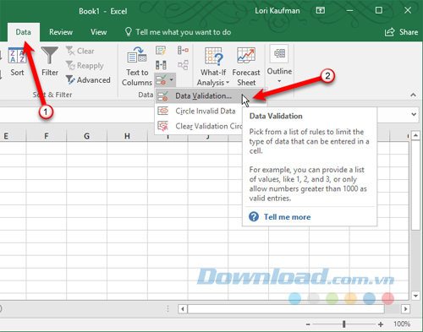Screen dimensions: 423x332
Task: Click the zoom slider handle
Action: pyautogui.click(x=343, y=324)
